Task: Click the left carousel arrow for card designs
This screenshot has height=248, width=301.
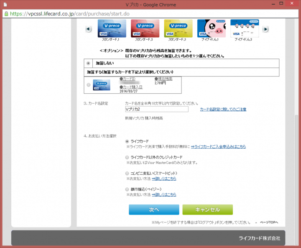Action: [x=89, y=29]
